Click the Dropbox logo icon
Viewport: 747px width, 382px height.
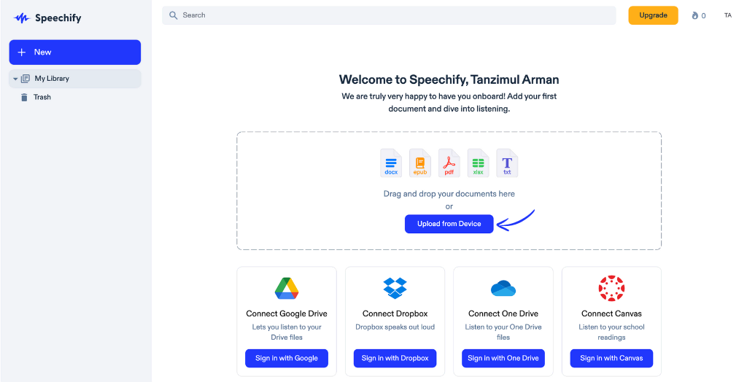(x=395, y=288)
